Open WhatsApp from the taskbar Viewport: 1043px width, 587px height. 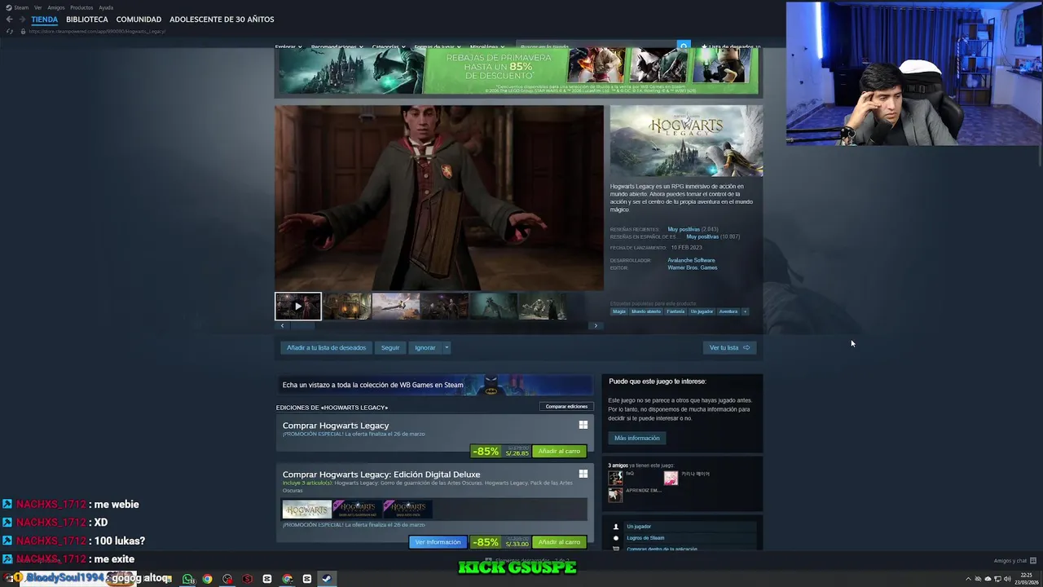[x=188, y=579]
